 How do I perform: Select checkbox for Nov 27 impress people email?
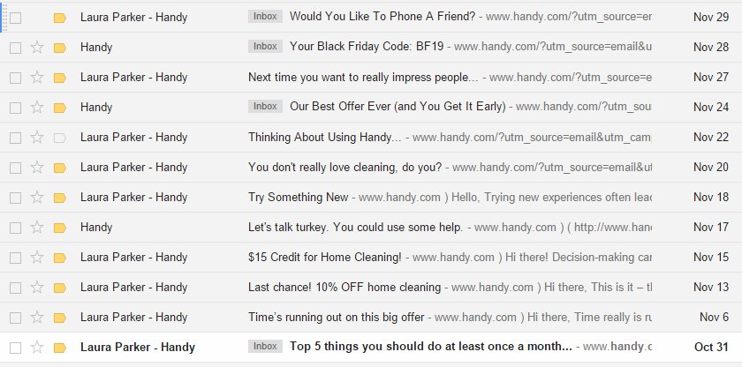click(15, 77)
